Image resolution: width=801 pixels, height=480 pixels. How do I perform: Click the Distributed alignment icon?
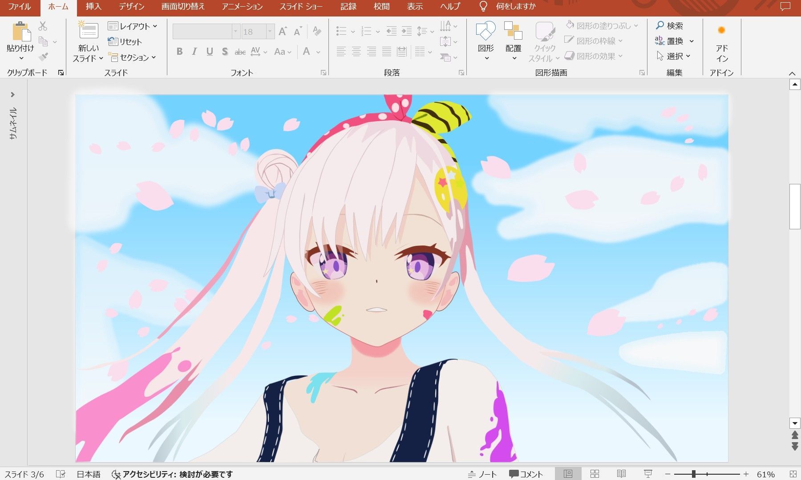tap(402, 52)
